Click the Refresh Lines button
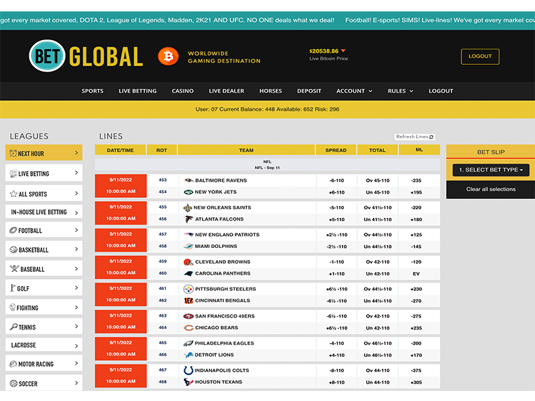 click(415, 137)
